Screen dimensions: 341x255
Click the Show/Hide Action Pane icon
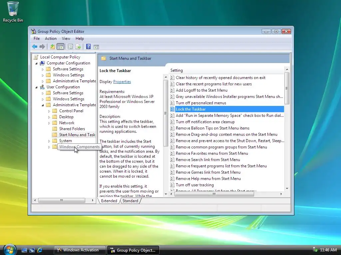pyautogui.click(x=96, y=47)
